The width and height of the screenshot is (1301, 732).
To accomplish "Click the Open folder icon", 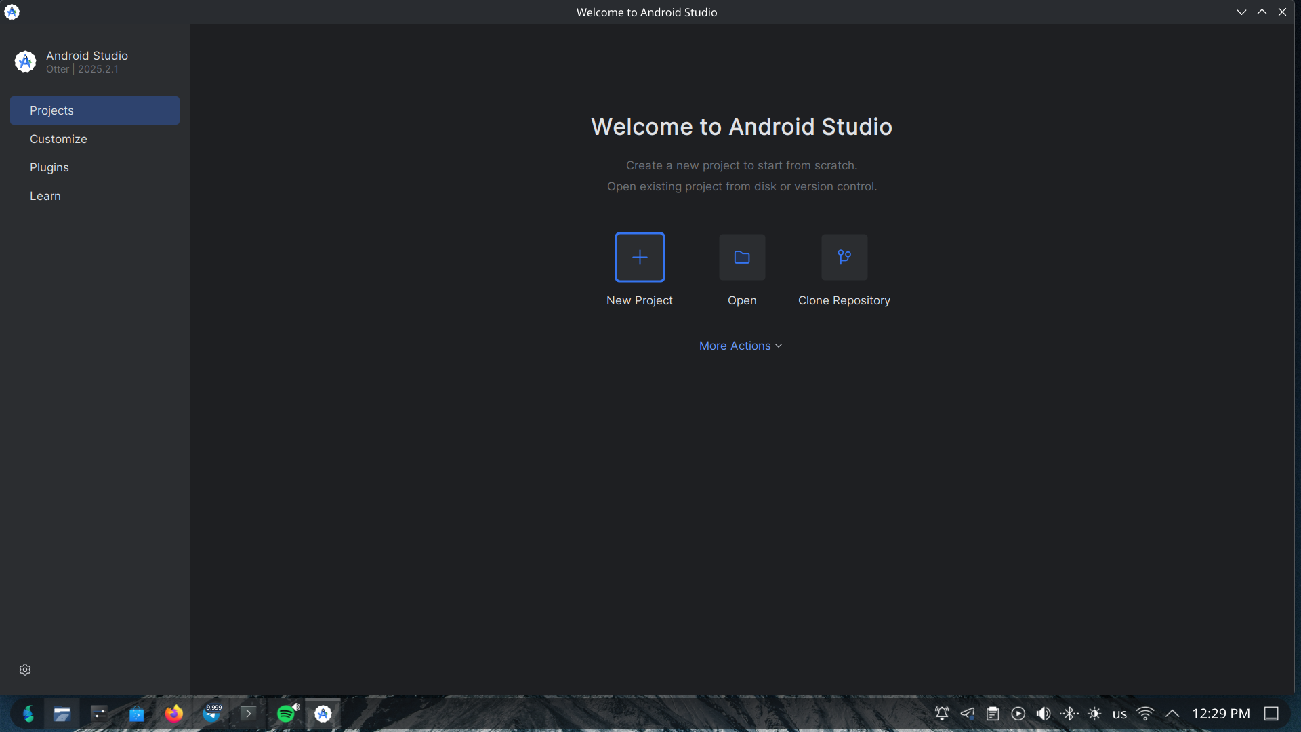I will coord(742,257).
